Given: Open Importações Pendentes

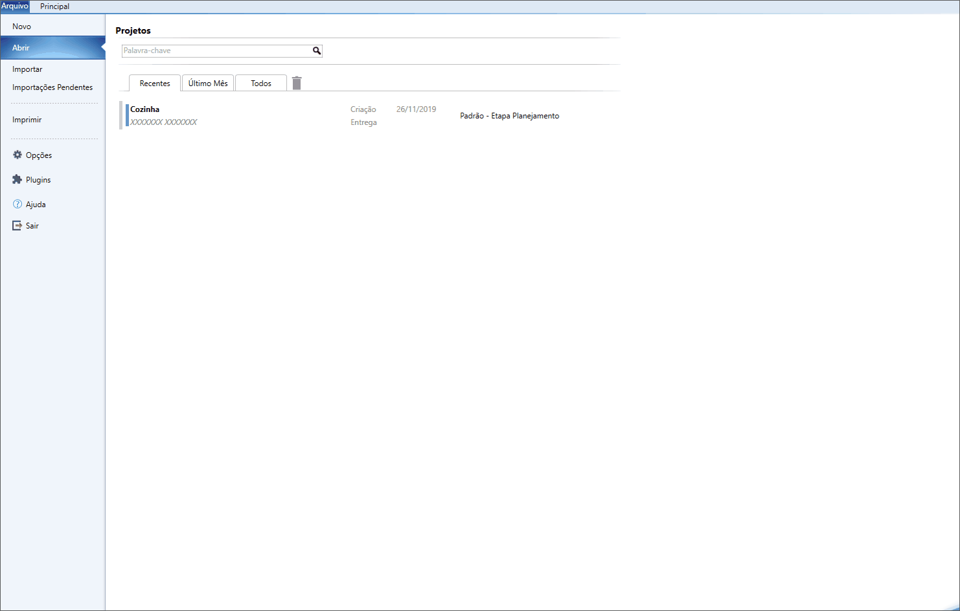Looking at the screenshot, I should [52, 87].
